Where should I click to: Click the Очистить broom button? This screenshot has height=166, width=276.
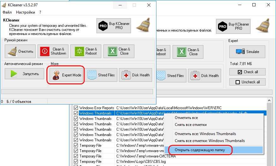[20, 51]
